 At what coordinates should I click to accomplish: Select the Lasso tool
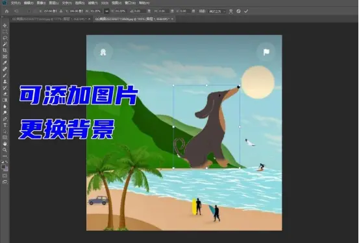click(x=5, y=38)
